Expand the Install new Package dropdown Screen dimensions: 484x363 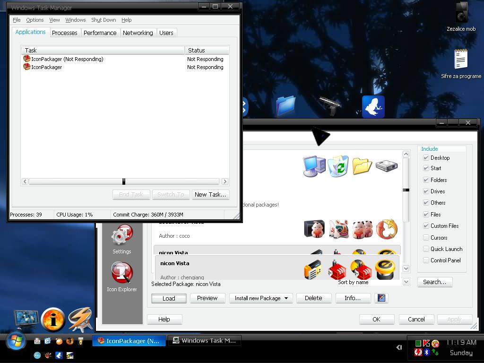(x=286, y=298)
